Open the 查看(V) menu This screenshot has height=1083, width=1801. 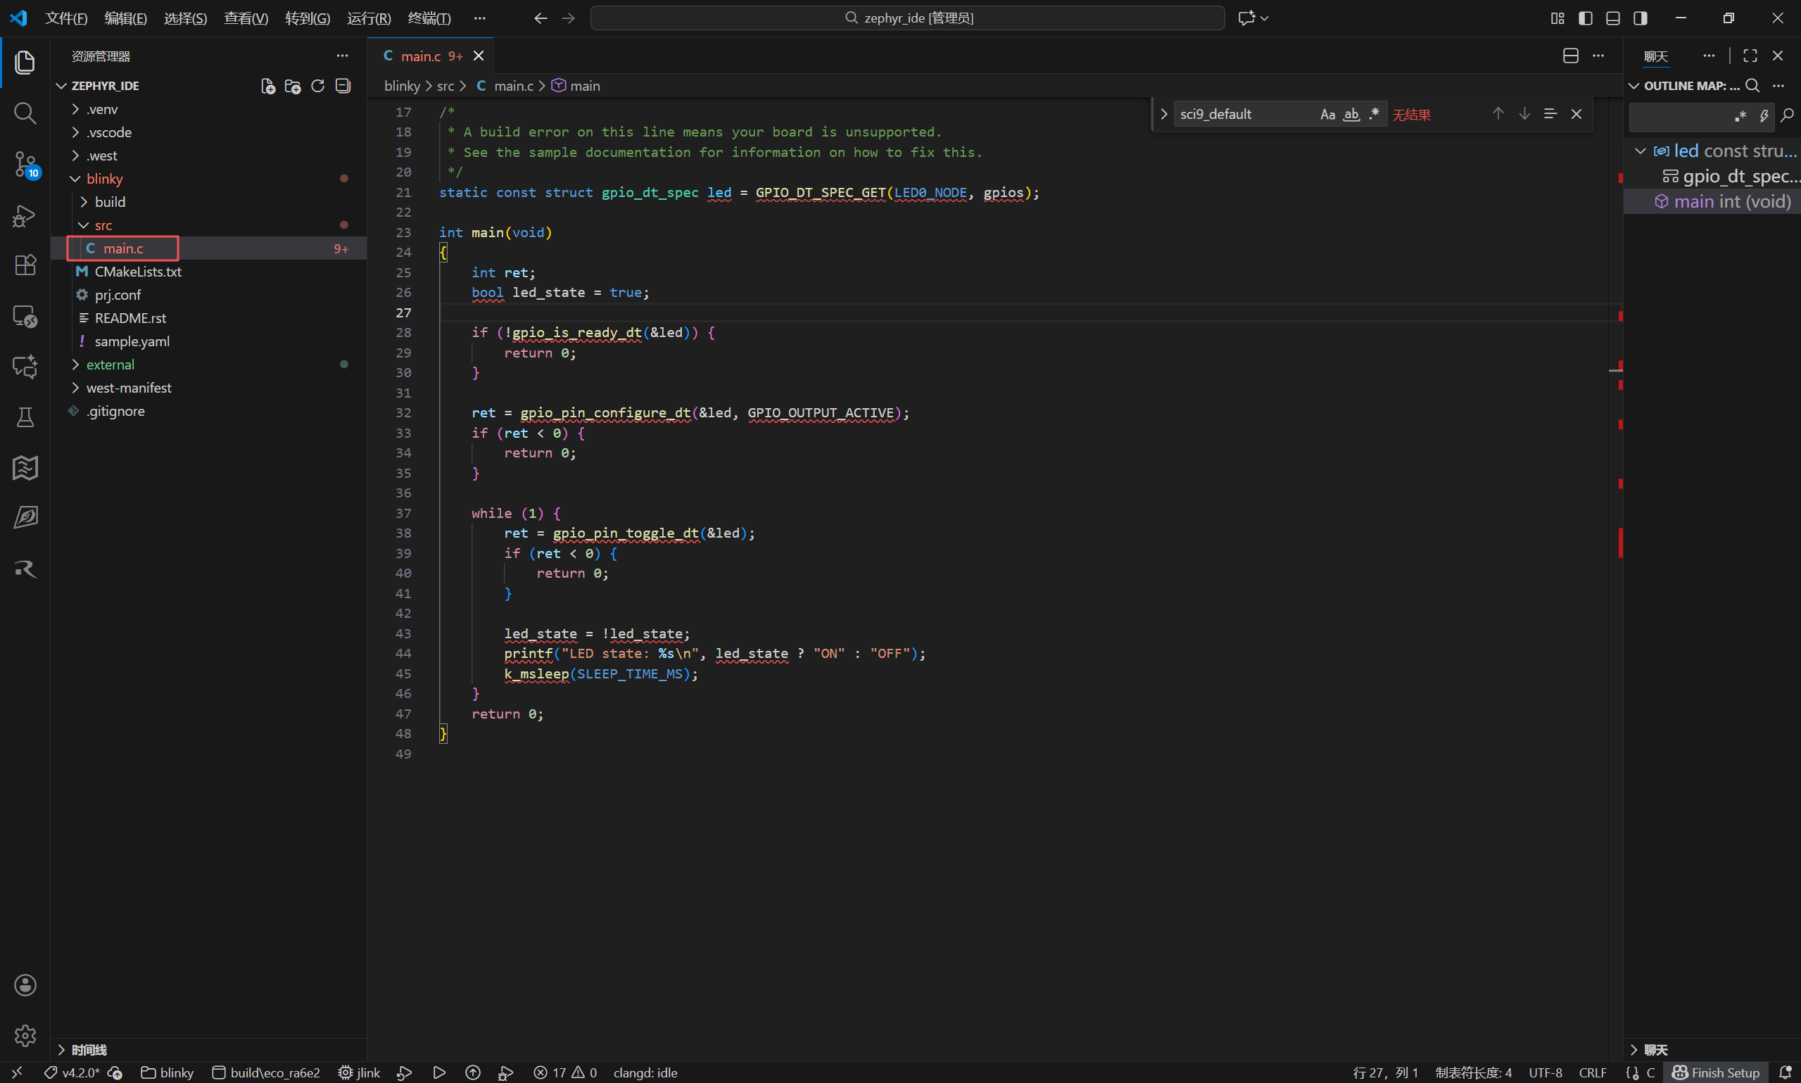click(x=246, y=18)
